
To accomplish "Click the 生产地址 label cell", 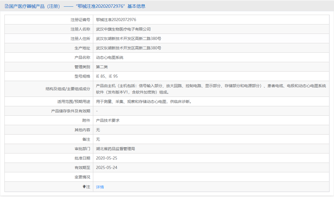I will (49, 48).
